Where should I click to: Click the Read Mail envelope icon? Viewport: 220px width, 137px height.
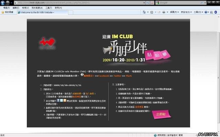[159, 12]
